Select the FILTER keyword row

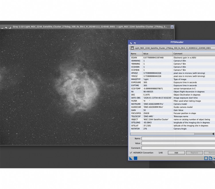(x=173, y=101)
